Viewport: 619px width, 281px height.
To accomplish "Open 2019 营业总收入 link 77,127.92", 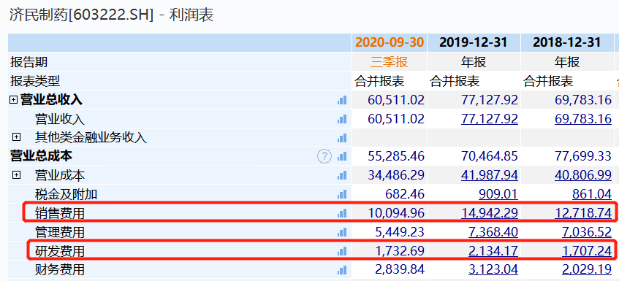I will [490, 100].
